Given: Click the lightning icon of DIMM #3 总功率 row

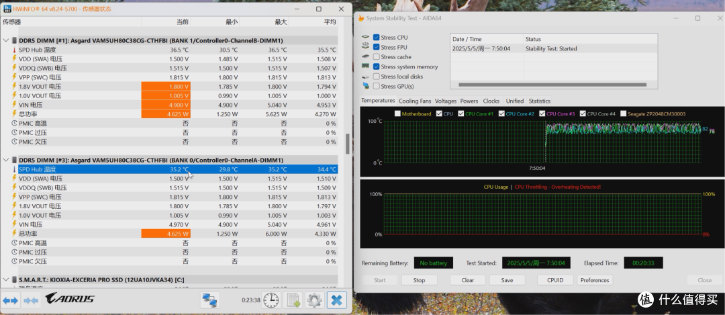Looking at the screenshot, I should click(x=14, y=234).
